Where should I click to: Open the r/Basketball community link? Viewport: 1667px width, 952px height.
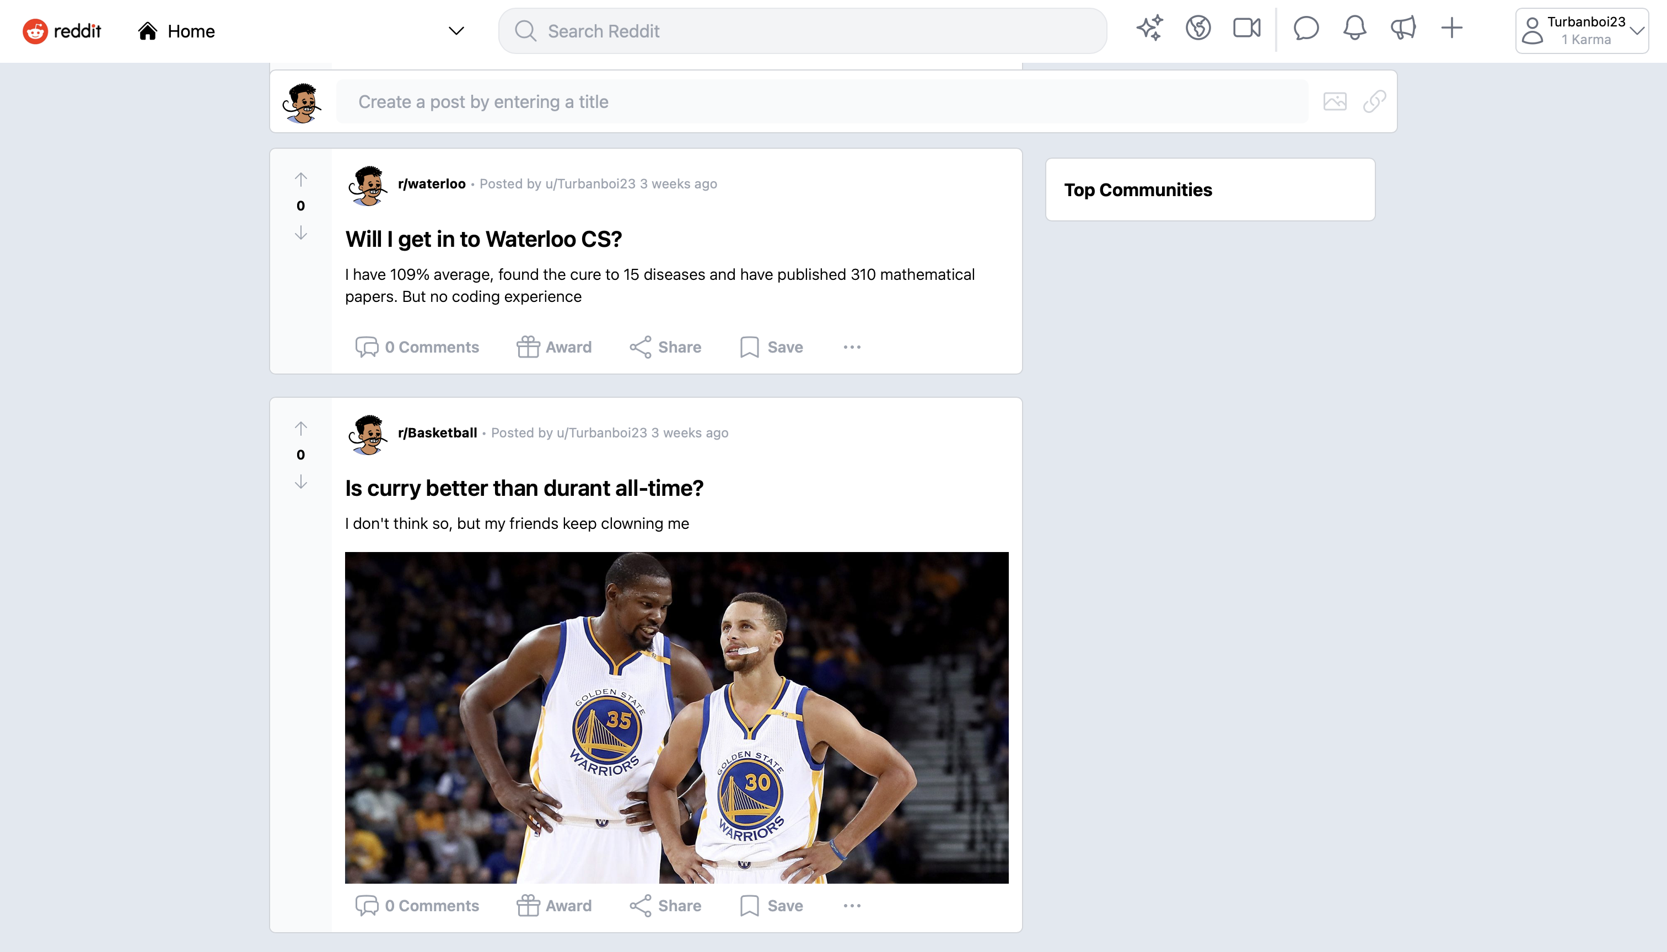437,433
